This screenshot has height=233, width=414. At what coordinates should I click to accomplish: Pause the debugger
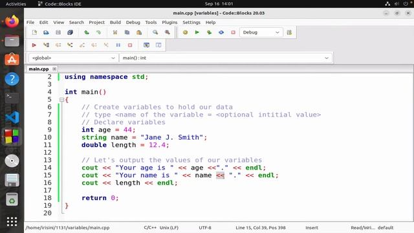coord(118,45)
